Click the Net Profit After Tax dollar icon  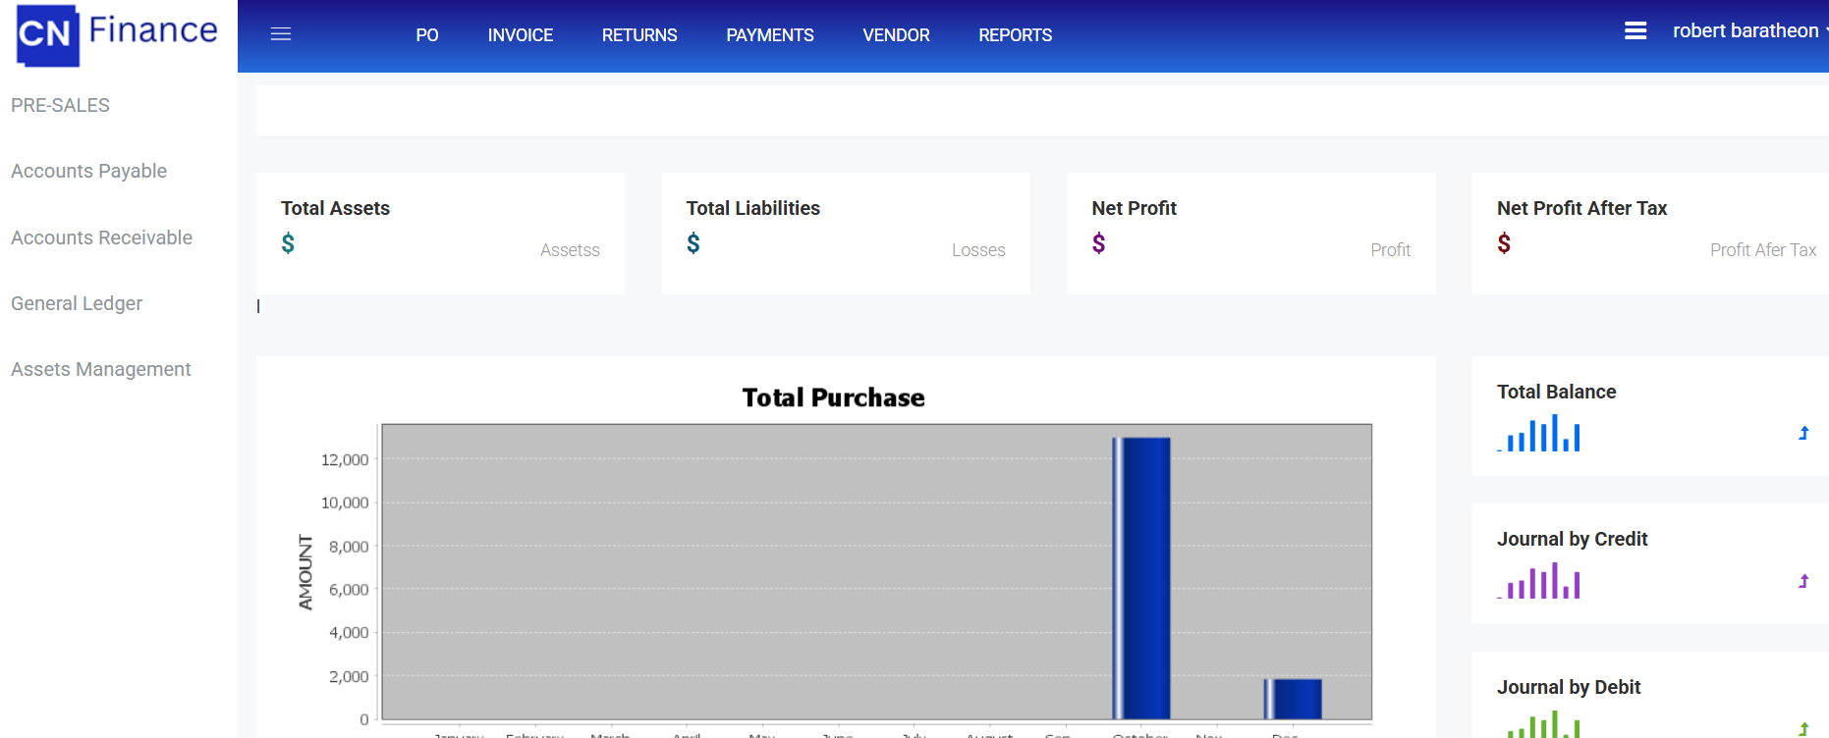pyautogui.click(x=1504, y=243)
